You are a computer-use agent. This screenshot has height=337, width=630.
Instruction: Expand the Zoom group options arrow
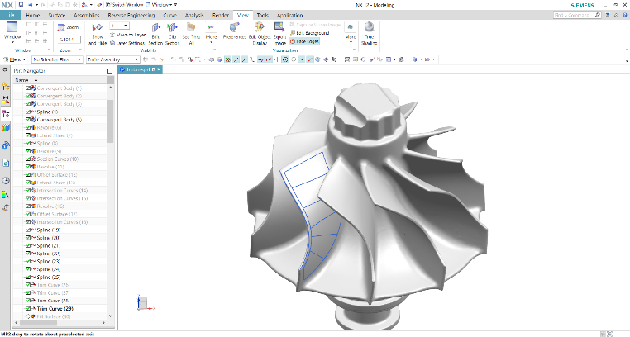(x=80, y=50)
